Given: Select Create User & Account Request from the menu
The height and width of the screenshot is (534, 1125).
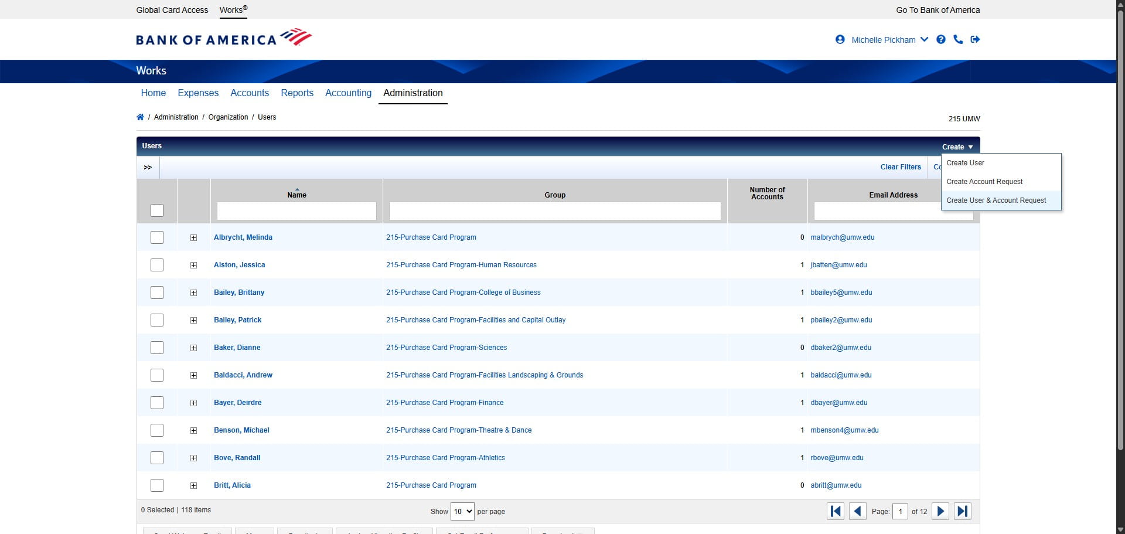Looking at the screenshot, I should (x=996, y=200).
